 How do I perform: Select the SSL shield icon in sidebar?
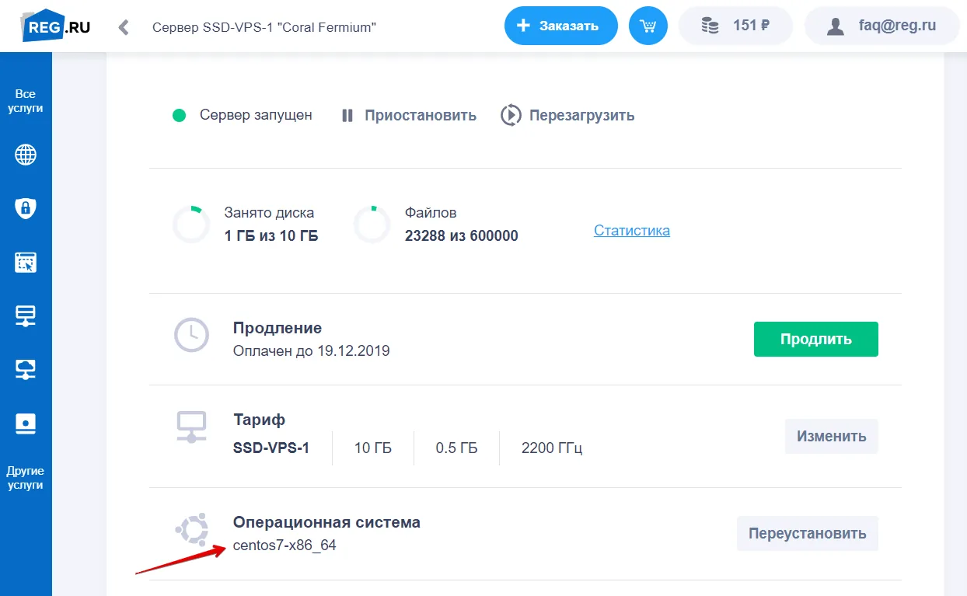click(26, 207)
